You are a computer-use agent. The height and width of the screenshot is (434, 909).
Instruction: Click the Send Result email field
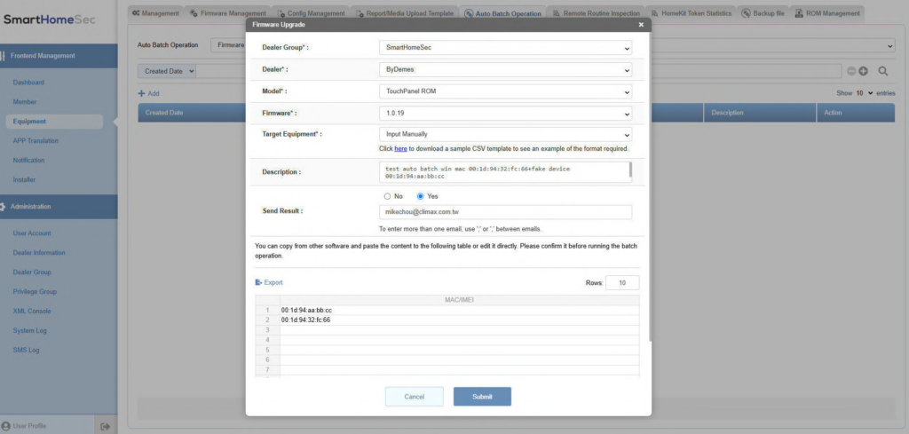[505, 212]
